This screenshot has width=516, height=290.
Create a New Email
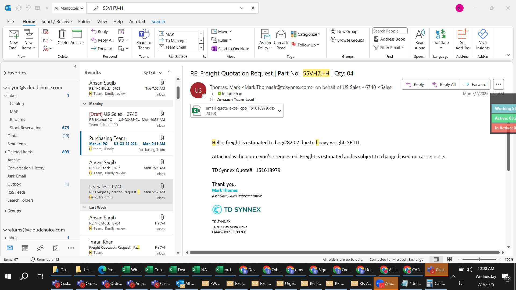(x=13, y=40)
